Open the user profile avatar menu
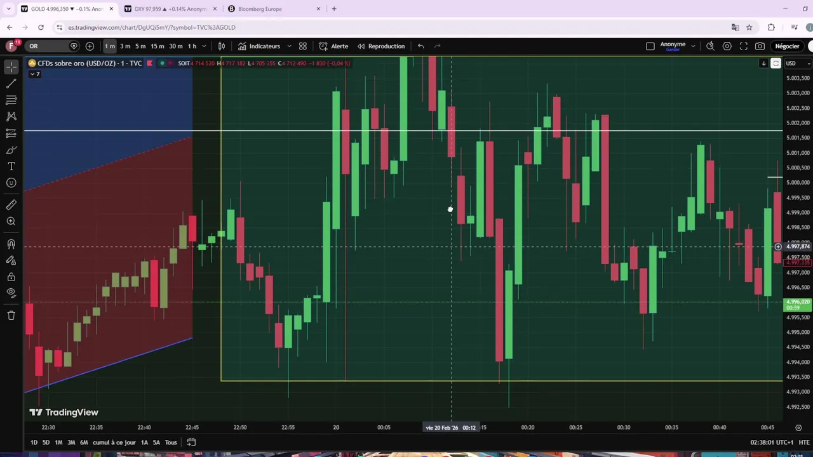Screen dimensions: 813x457 (x=11, y=46)
